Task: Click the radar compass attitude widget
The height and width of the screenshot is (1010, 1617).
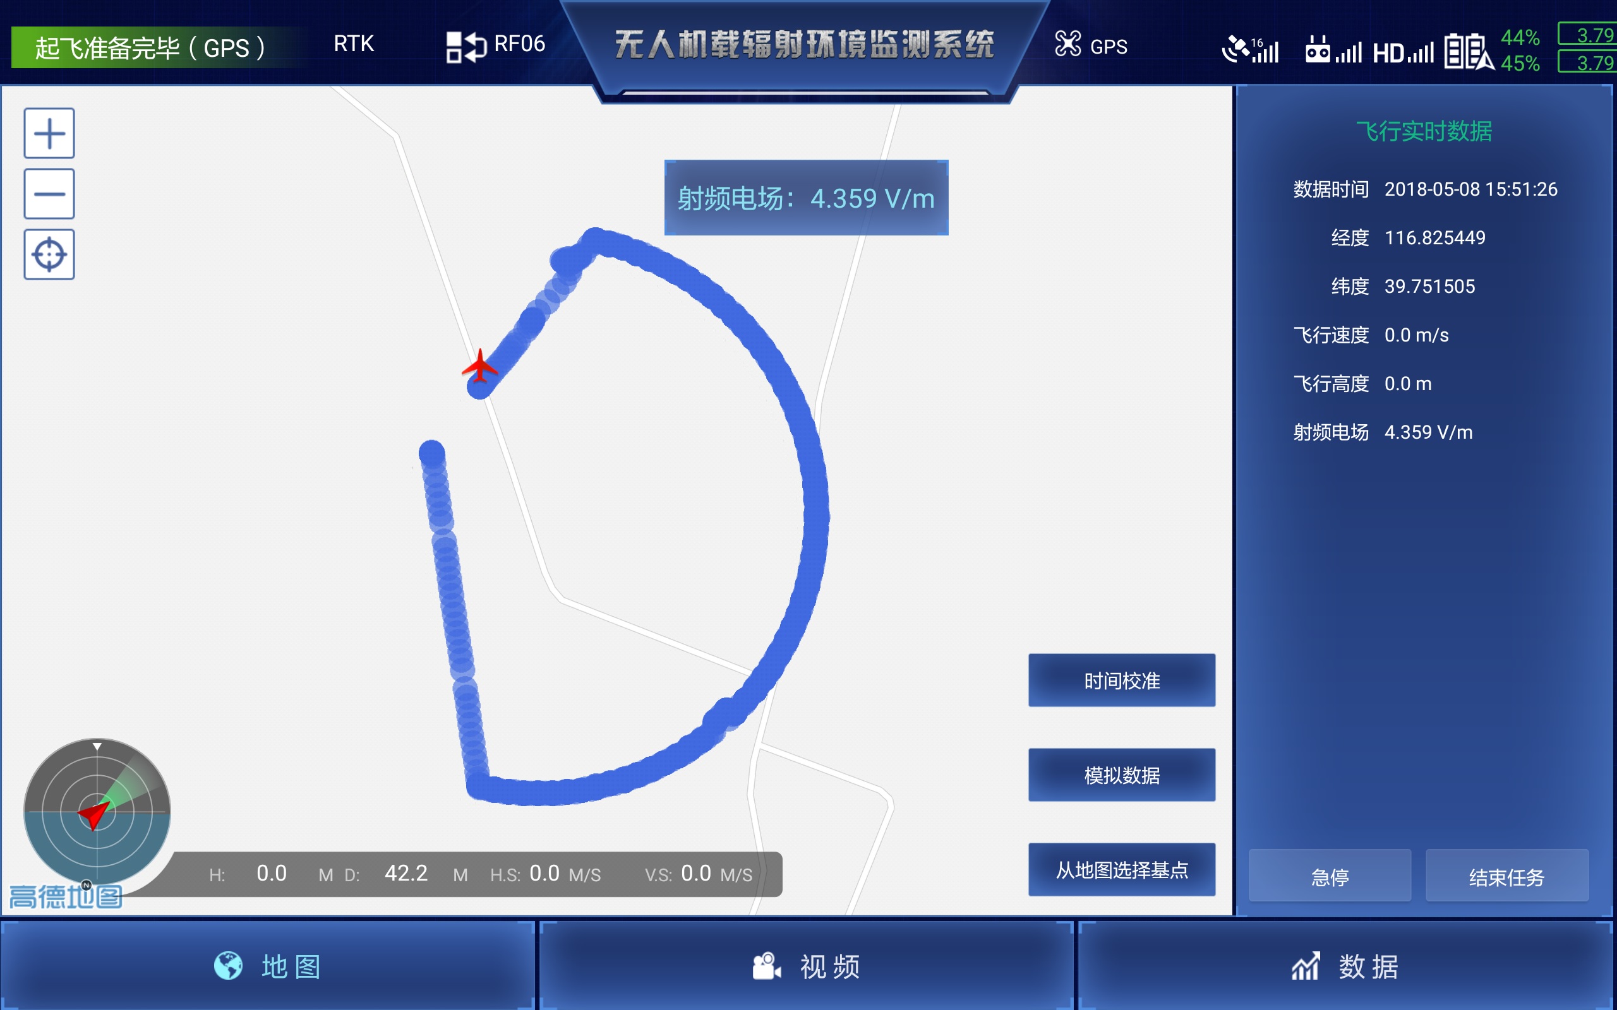Action: pos(97,812)
